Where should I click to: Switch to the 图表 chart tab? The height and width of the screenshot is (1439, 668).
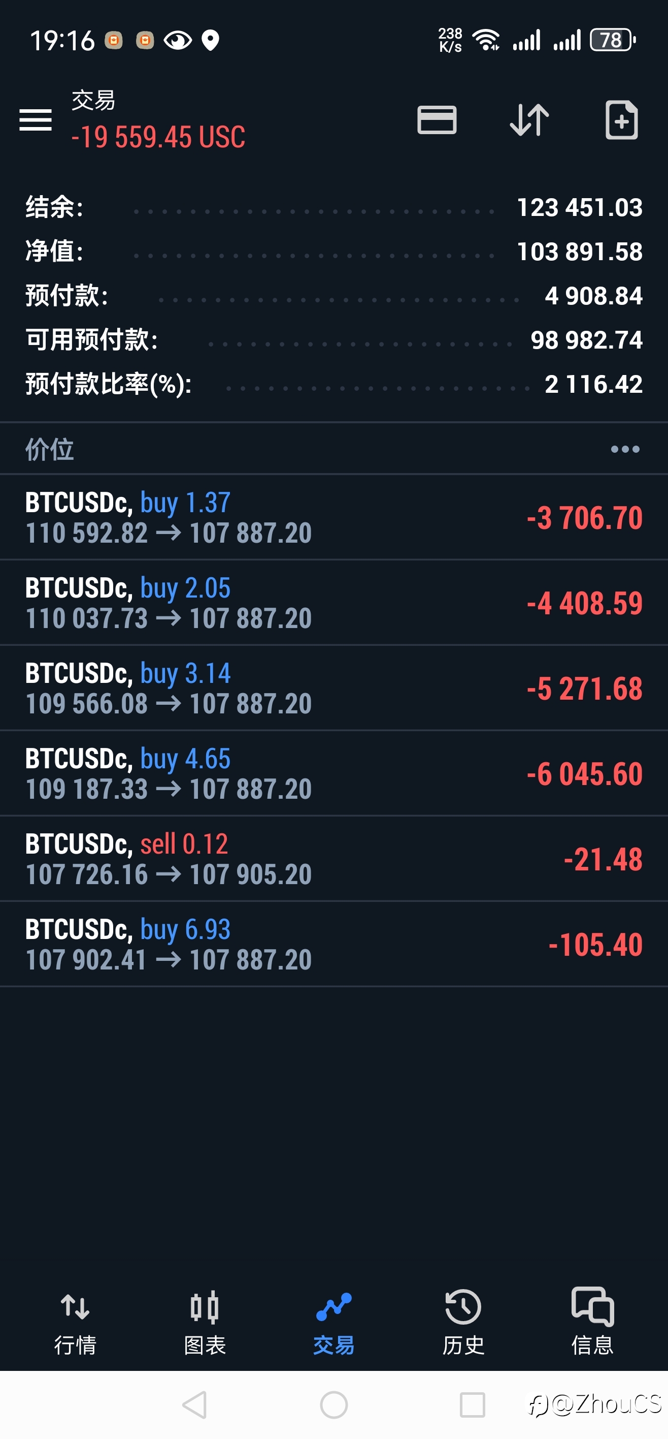coord(204,1322)
